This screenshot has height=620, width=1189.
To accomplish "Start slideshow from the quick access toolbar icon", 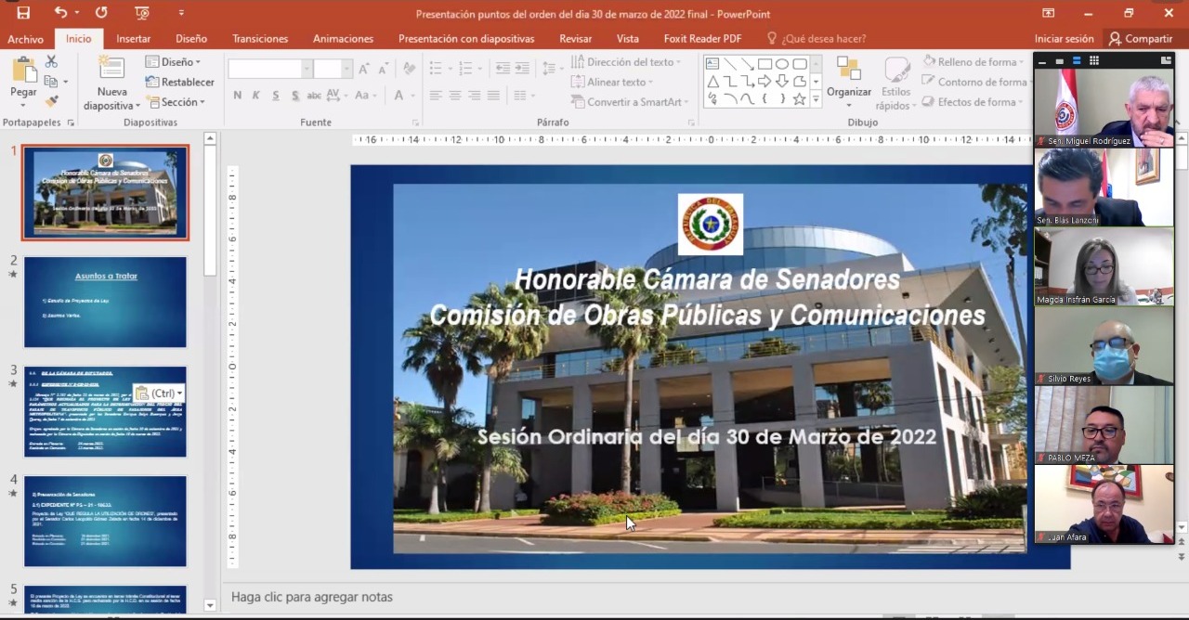I will [x=142, y=13].
